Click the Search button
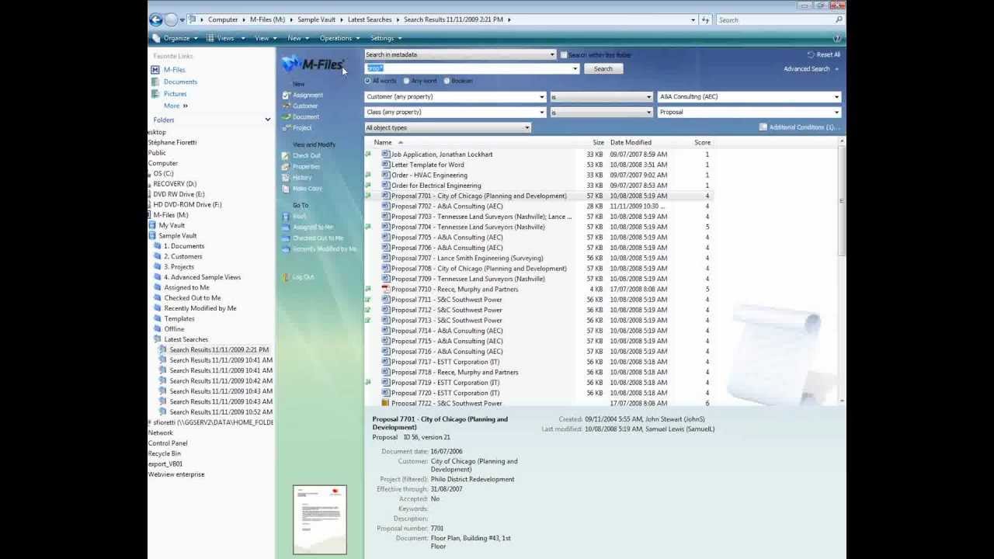Screen dimensions: 994x559 [603, 69]
